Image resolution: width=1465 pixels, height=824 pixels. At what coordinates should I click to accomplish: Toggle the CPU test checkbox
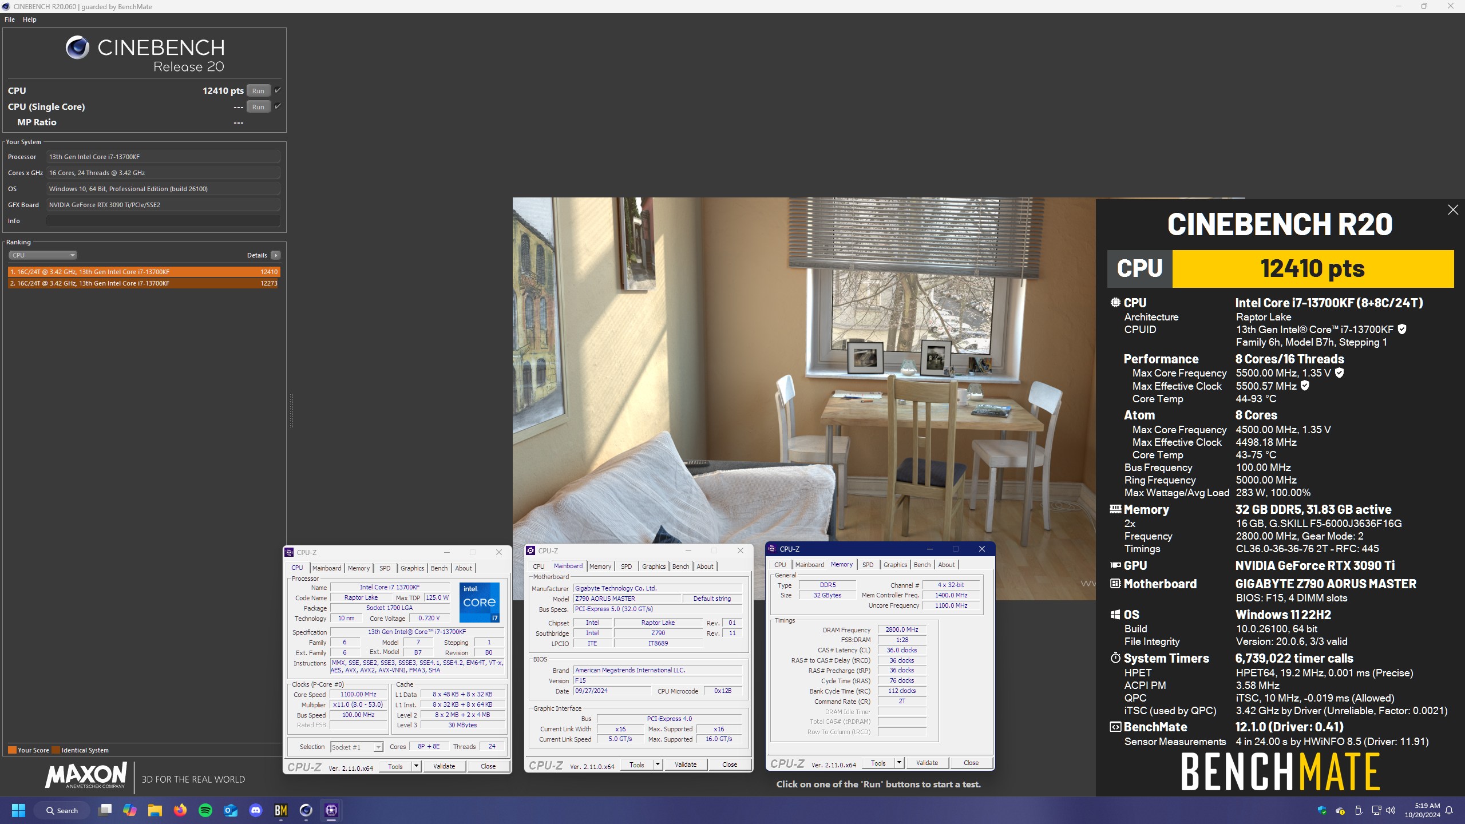278,90
